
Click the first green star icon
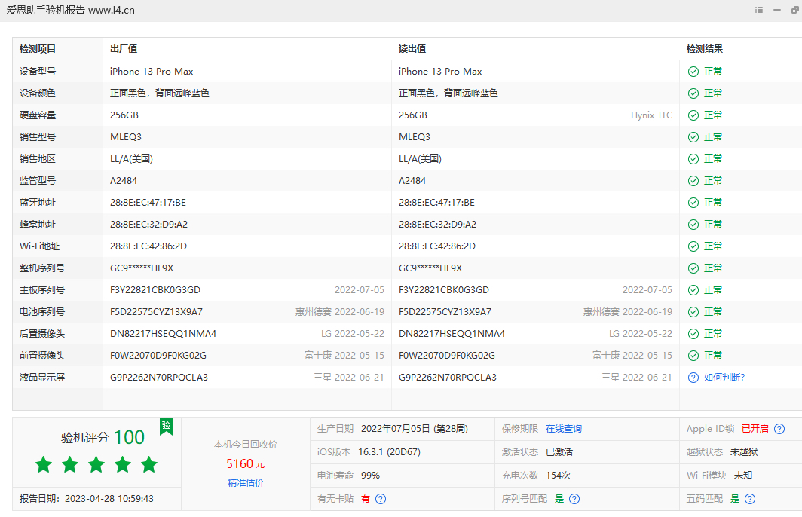click(x=44, y=465)
